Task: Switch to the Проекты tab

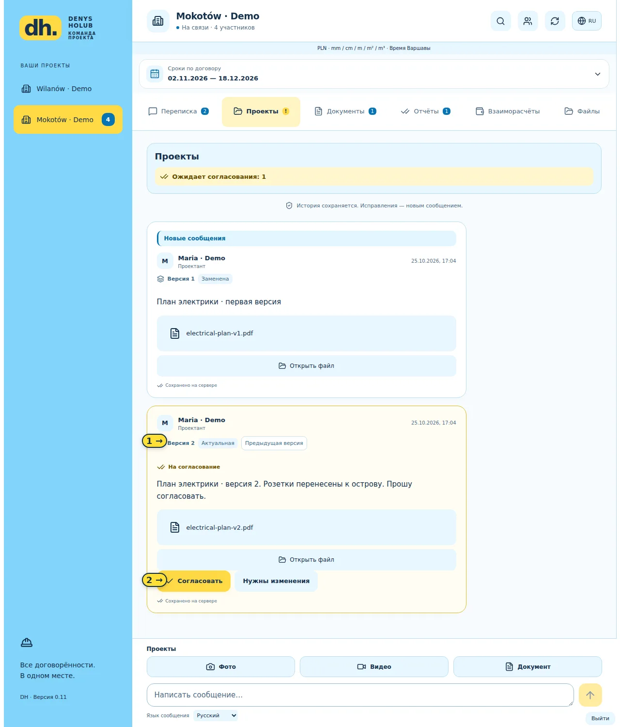Action: (261, 111)
